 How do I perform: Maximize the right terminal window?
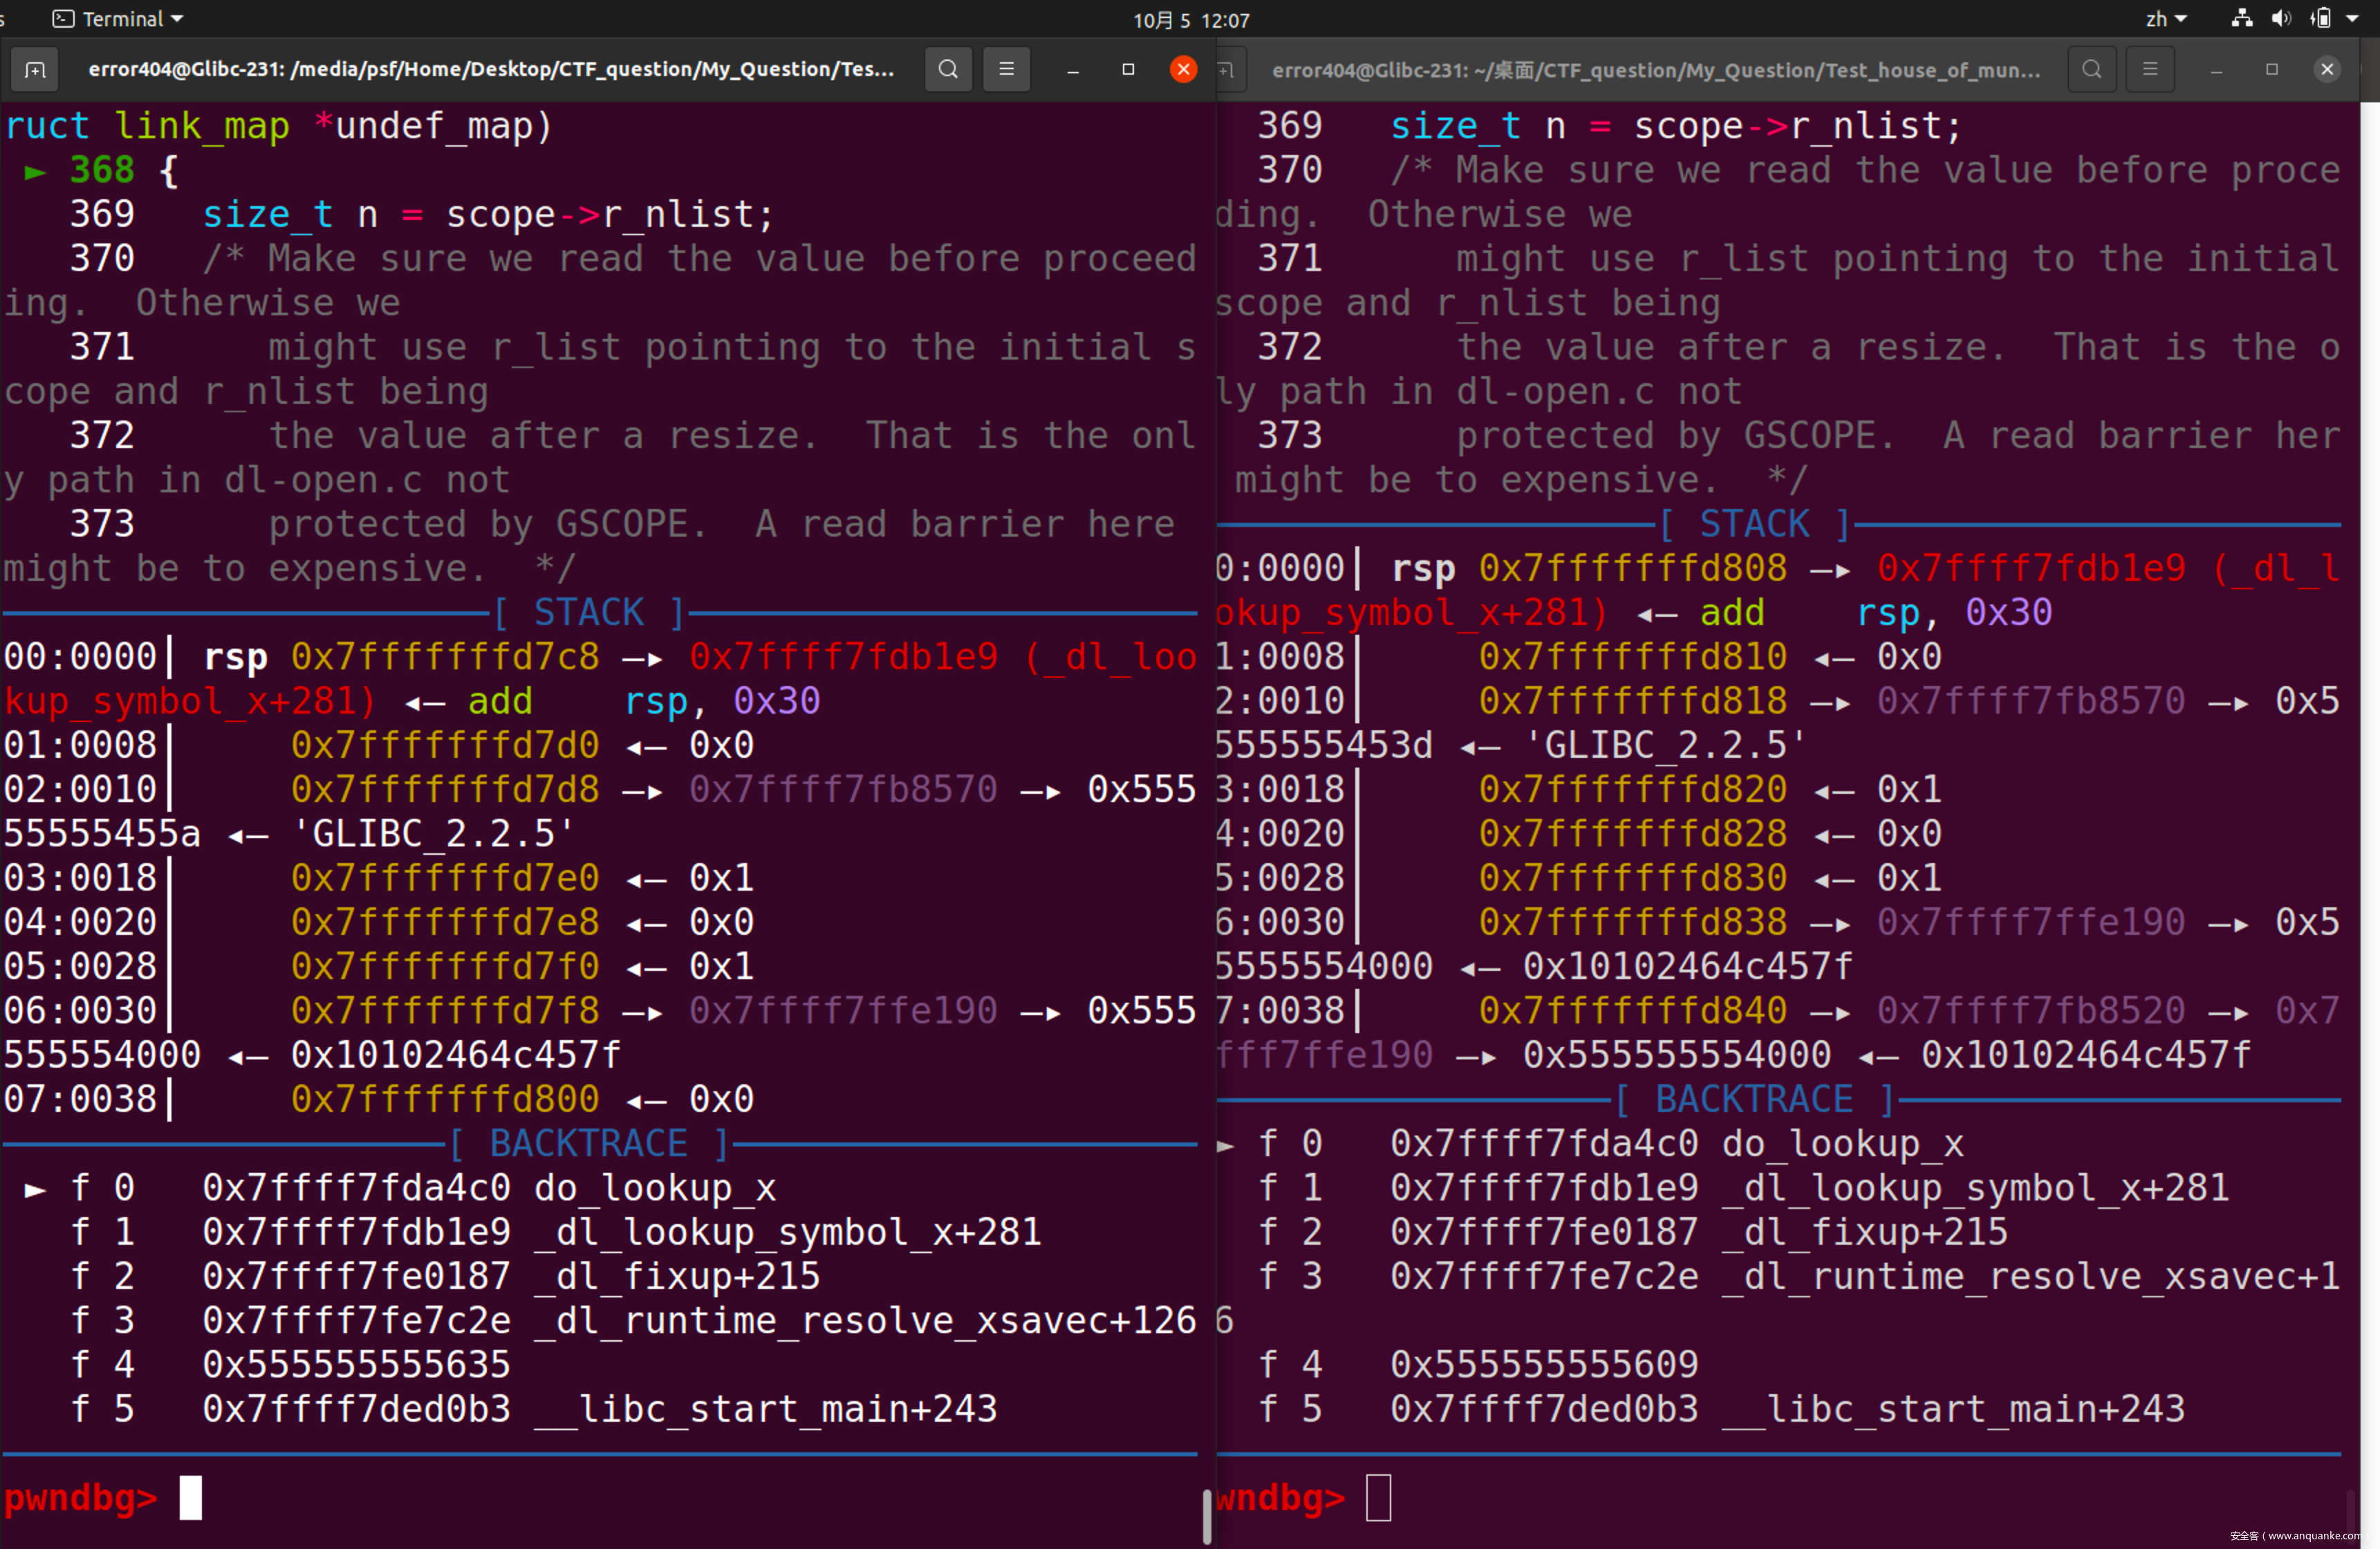click(2271, 70)
